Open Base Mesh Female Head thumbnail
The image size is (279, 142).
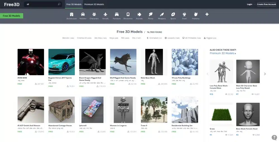(248, 114)
